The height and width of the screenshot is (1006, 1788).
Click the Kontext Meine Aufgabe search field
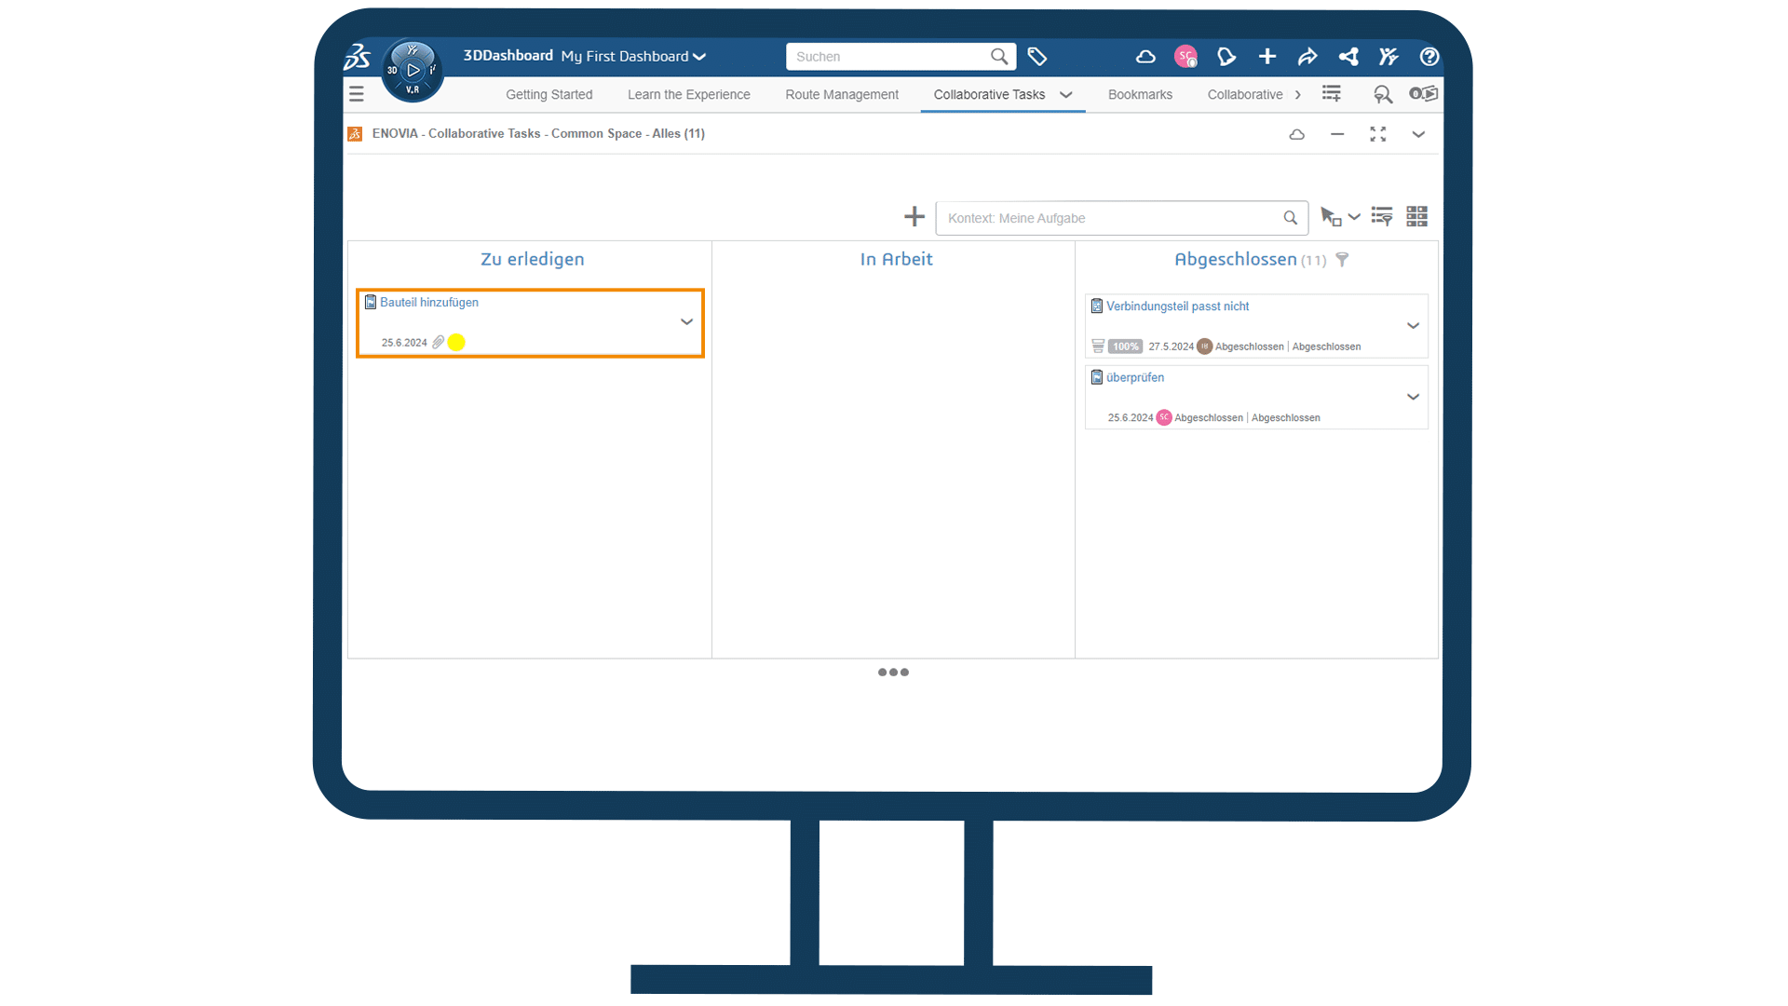[1108, 218]
